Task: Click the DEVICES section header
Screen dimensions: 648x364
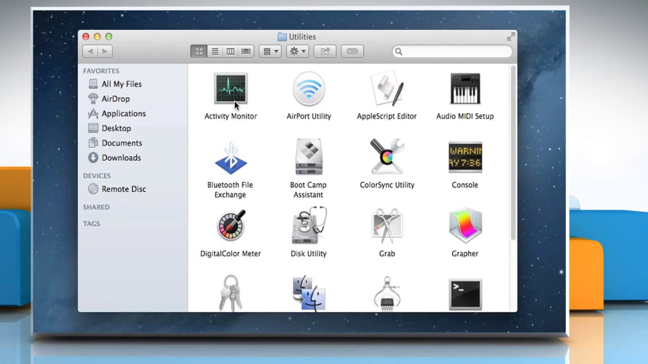Action: [x=97, y=175]
